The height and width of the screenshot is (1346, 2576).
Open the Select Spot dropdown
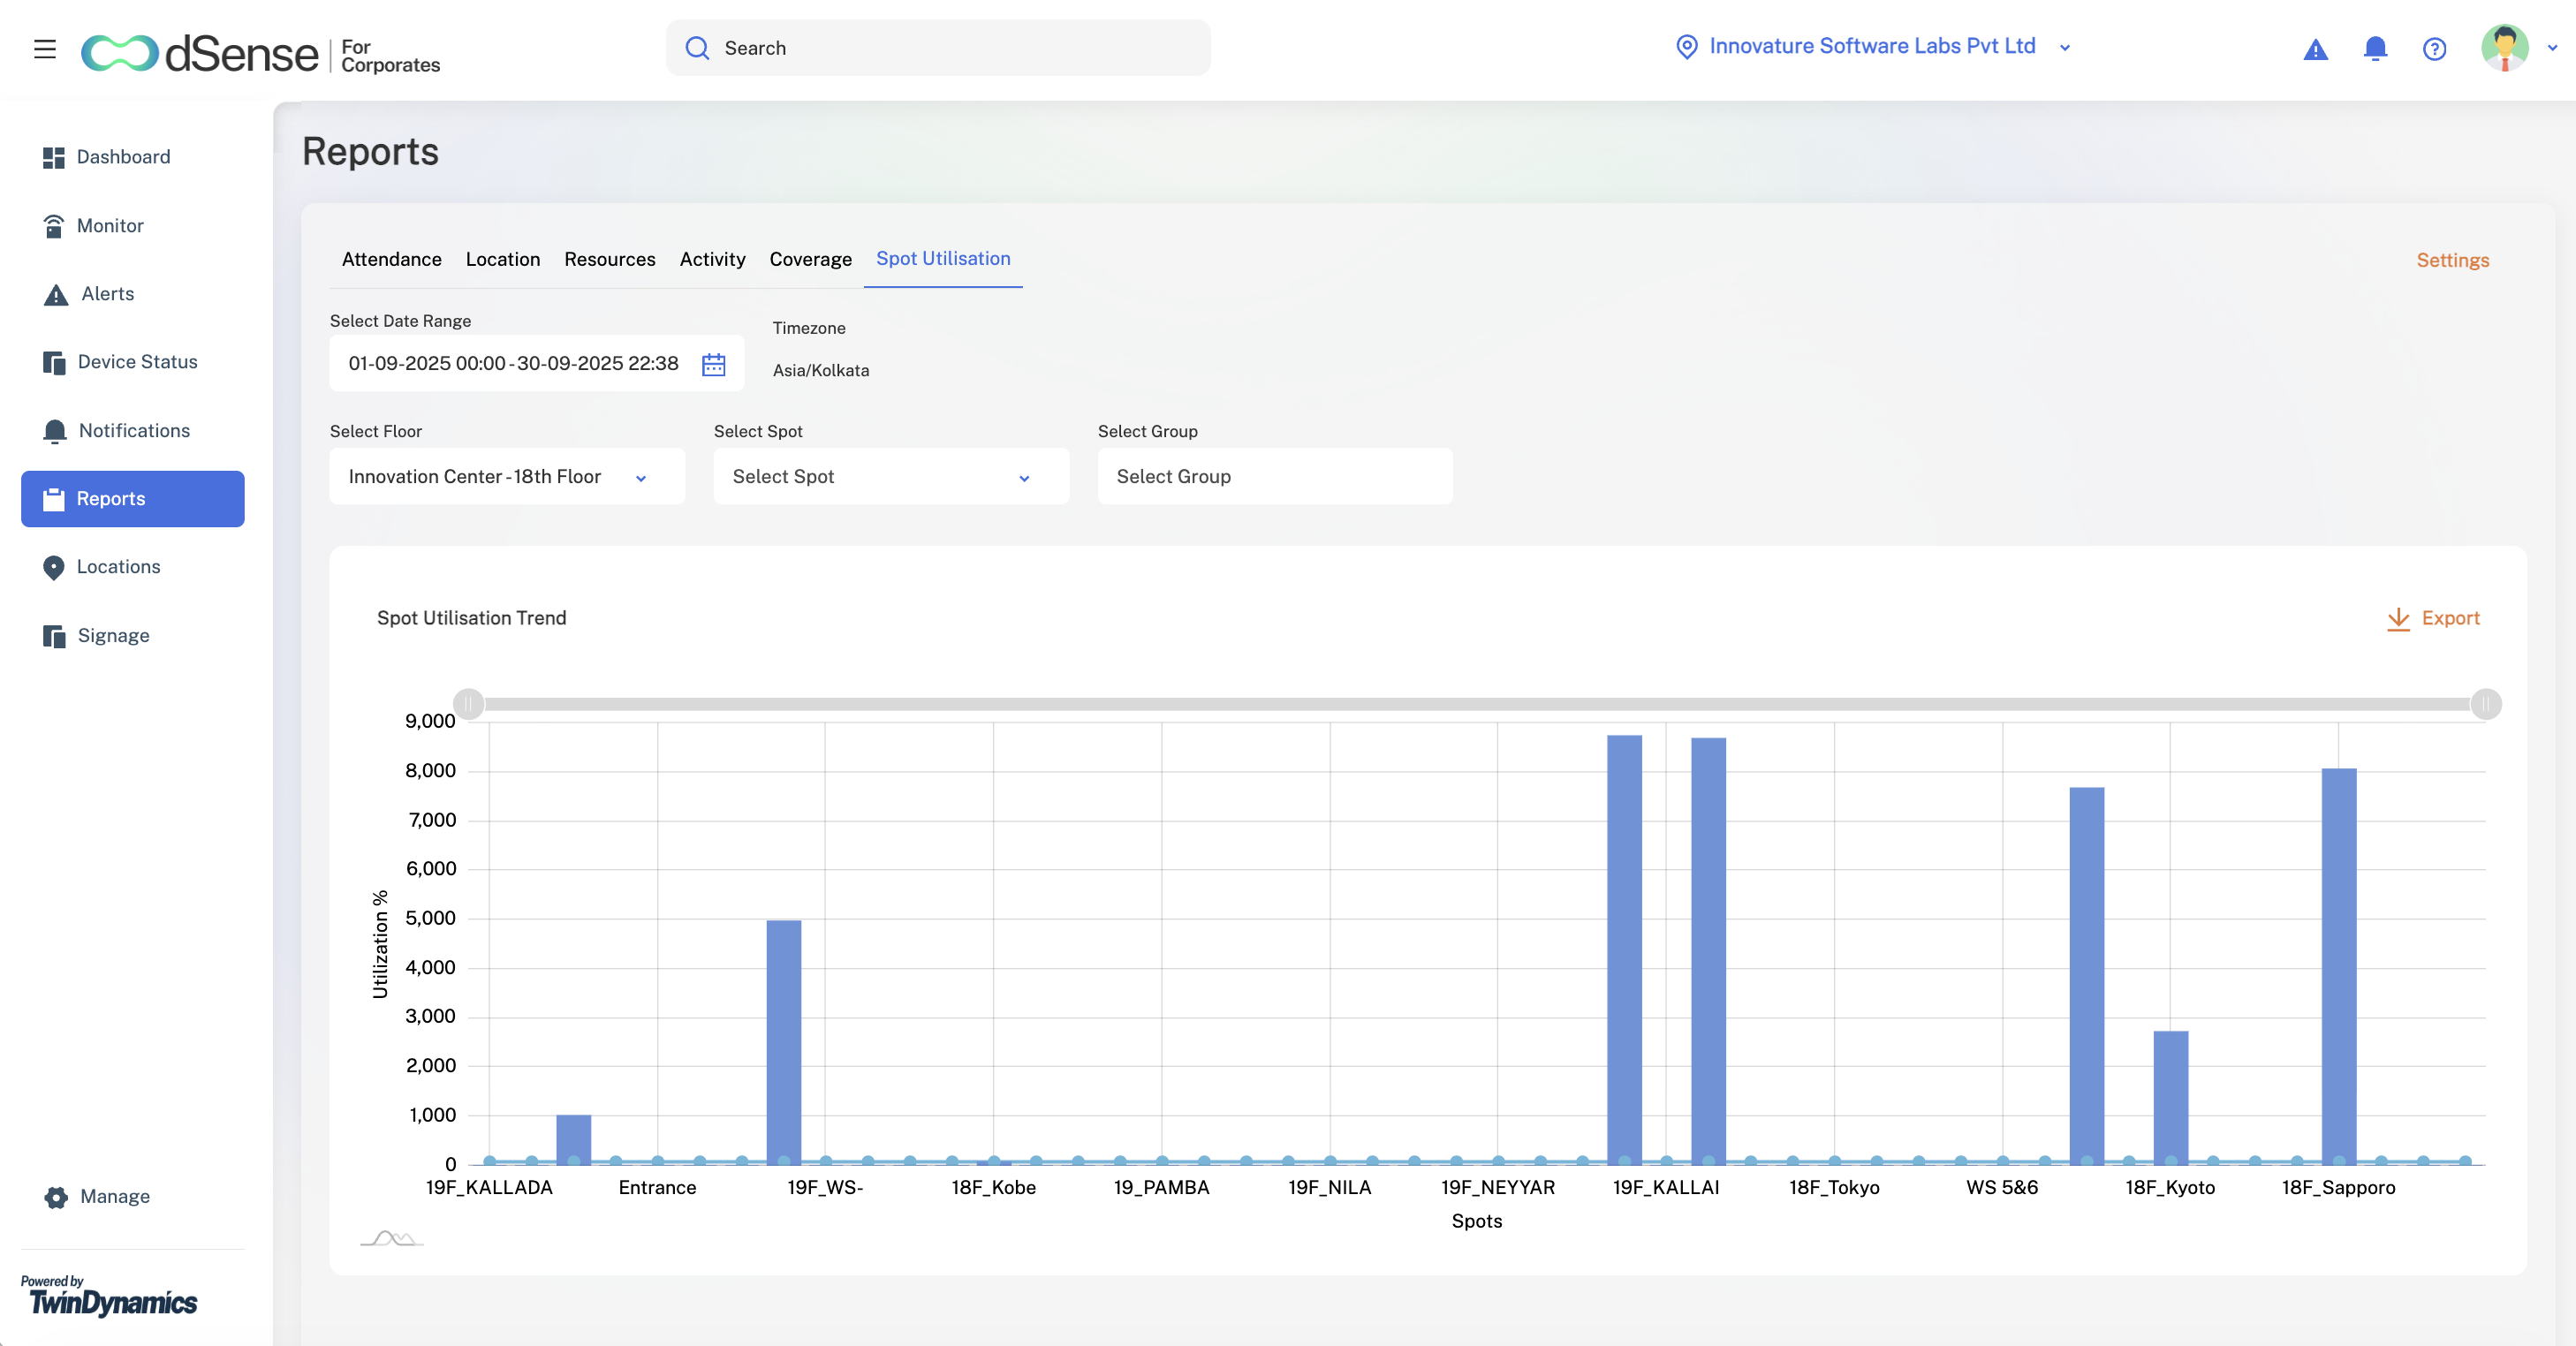(891, 477)
